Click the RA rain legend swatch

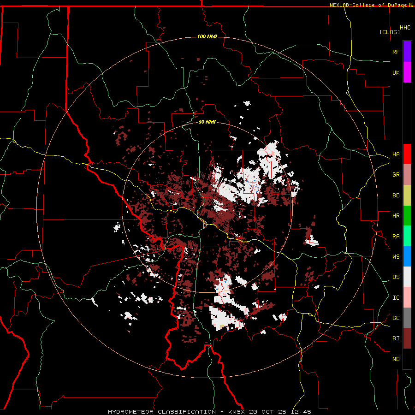coord(407,236)
